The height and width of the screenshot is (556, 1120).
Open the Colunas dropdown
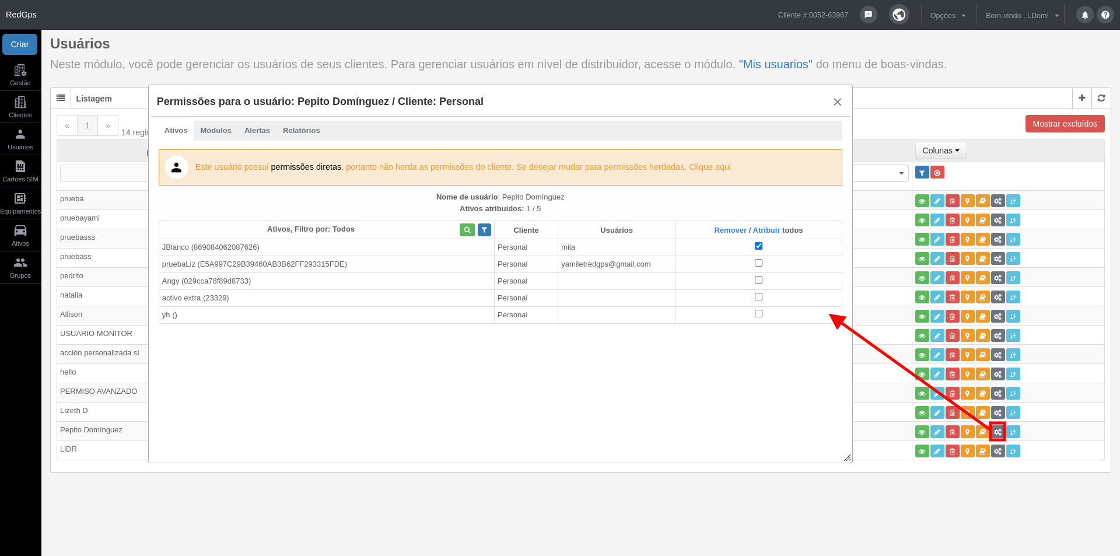[x=941, y=151]
